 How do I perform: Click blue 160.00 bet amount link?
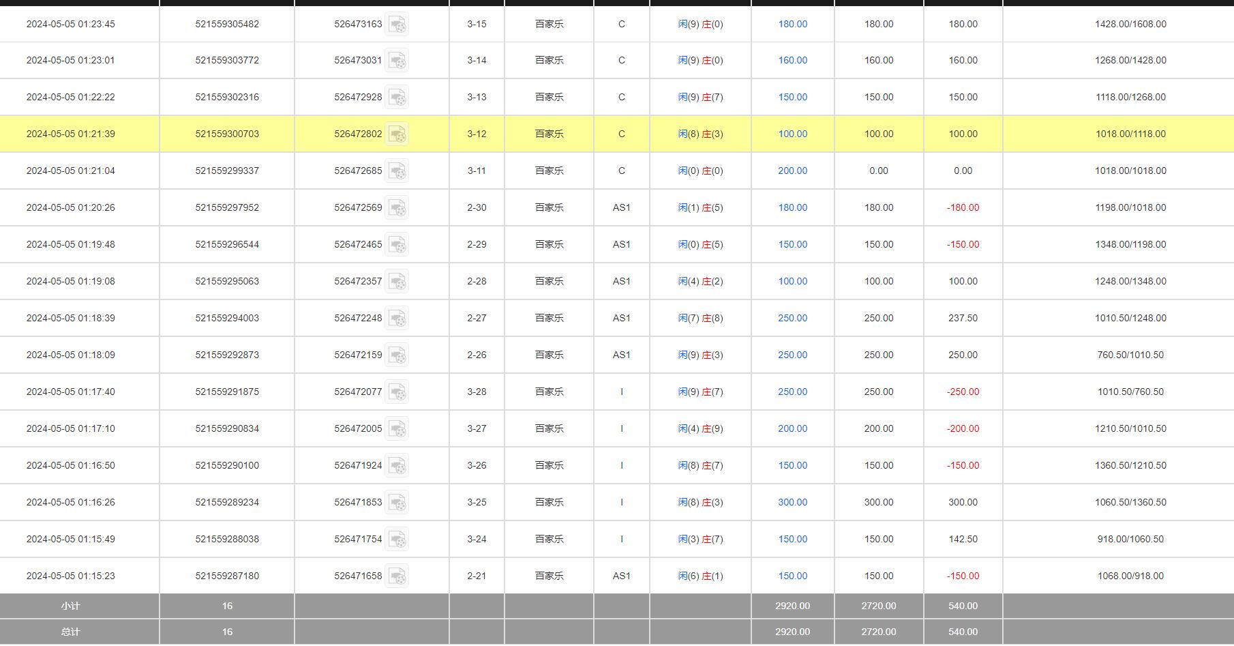click(792, 61)
